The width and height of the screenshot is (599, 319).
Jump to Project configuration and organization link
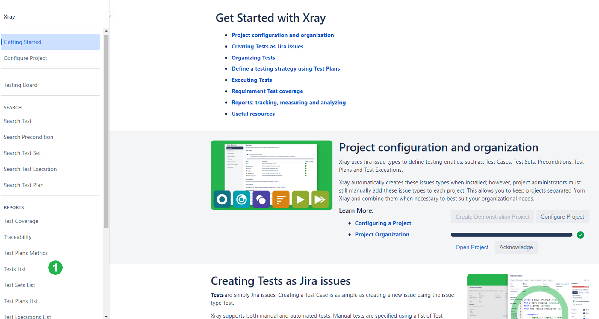[x=282, y=35]
